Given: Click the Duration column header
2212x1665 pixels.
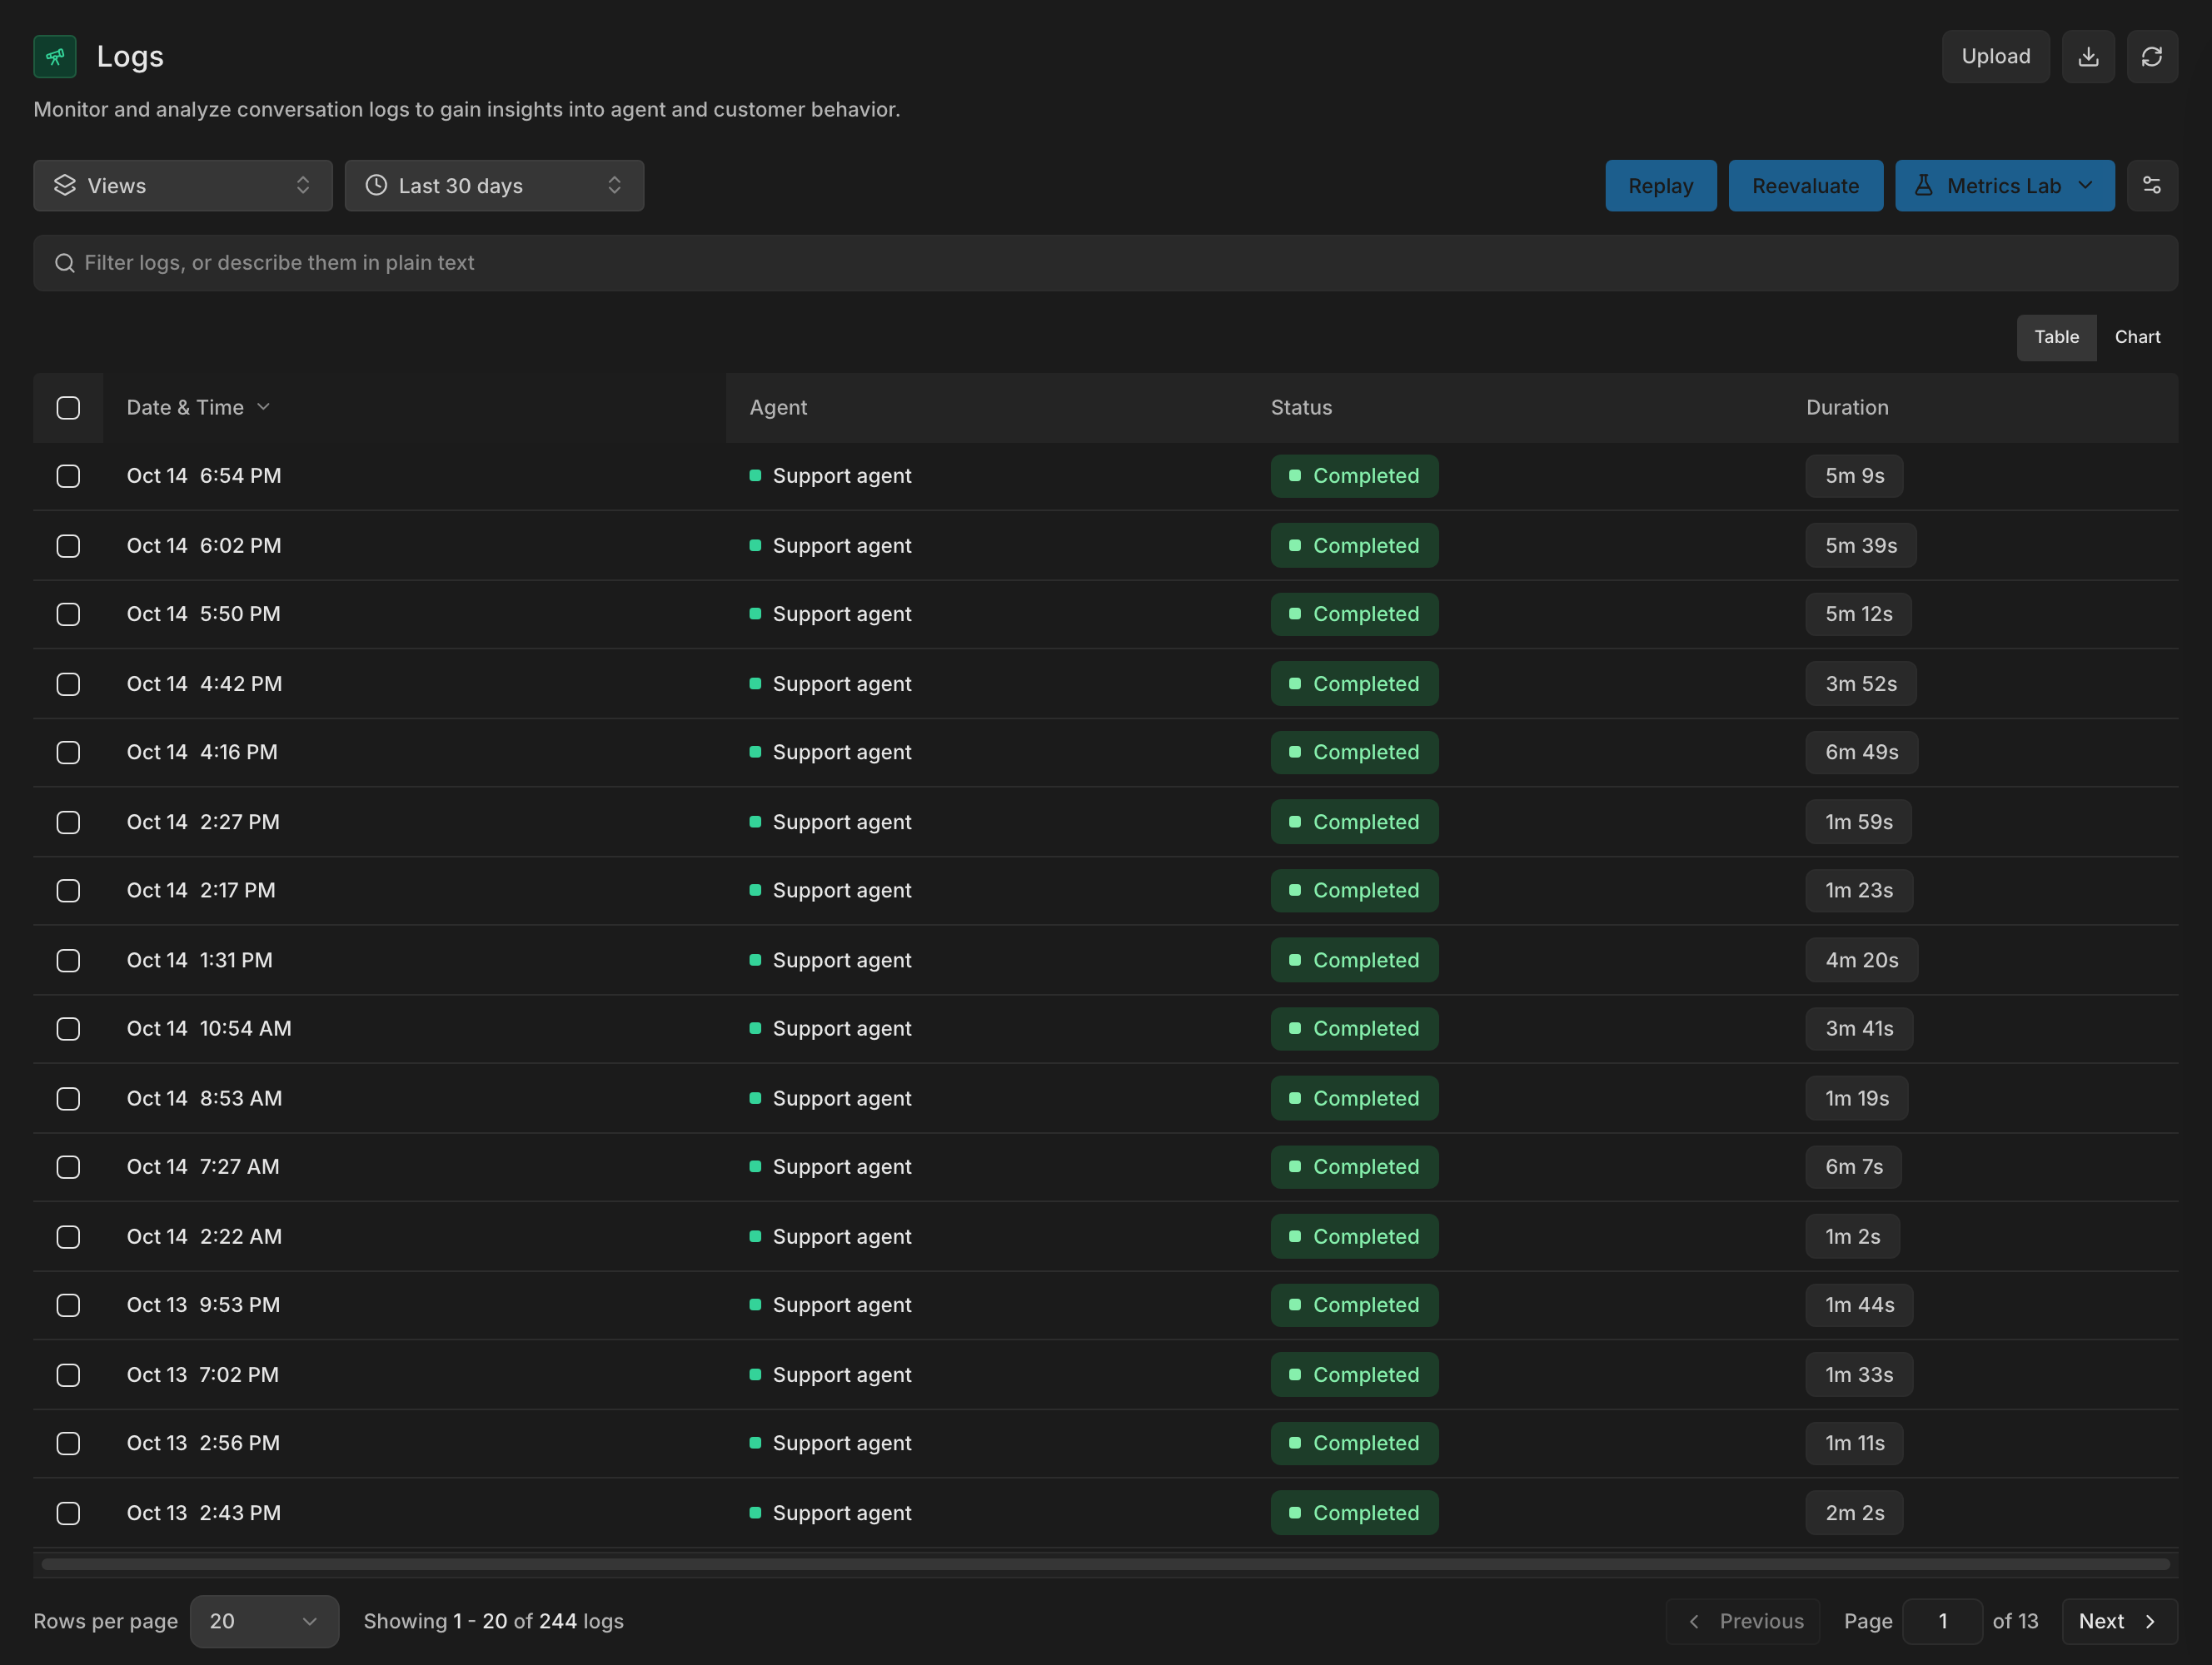Looking at the screenshot, I should click(x=1847, y=407).
